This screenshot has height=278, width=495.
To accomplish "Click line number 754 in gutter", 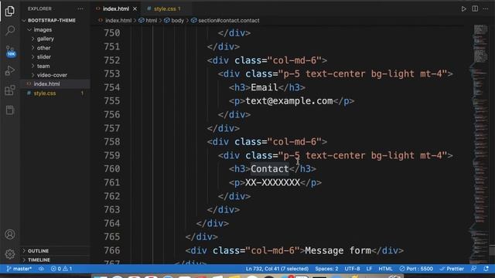I will coord(112,87).
